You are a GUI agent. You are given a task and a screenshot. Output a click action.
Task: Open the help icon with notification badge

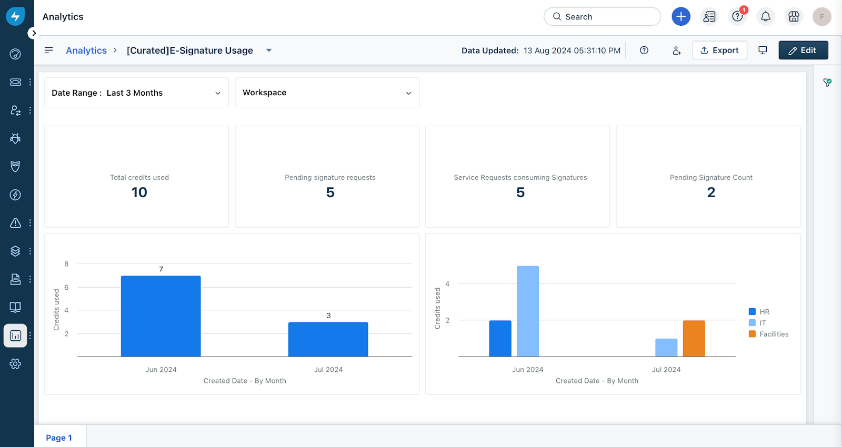(738, 16)
